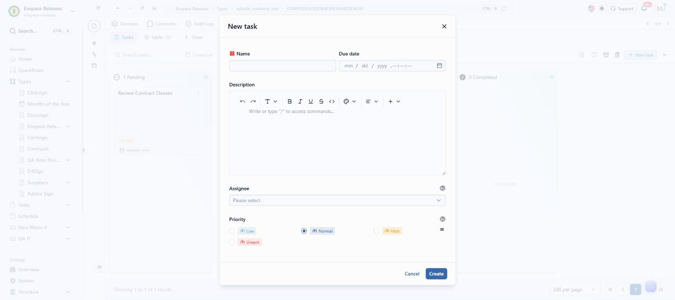Open text color palette dropdown
Image resolution: width=675 pixels, height=300 pixels.
350,101
